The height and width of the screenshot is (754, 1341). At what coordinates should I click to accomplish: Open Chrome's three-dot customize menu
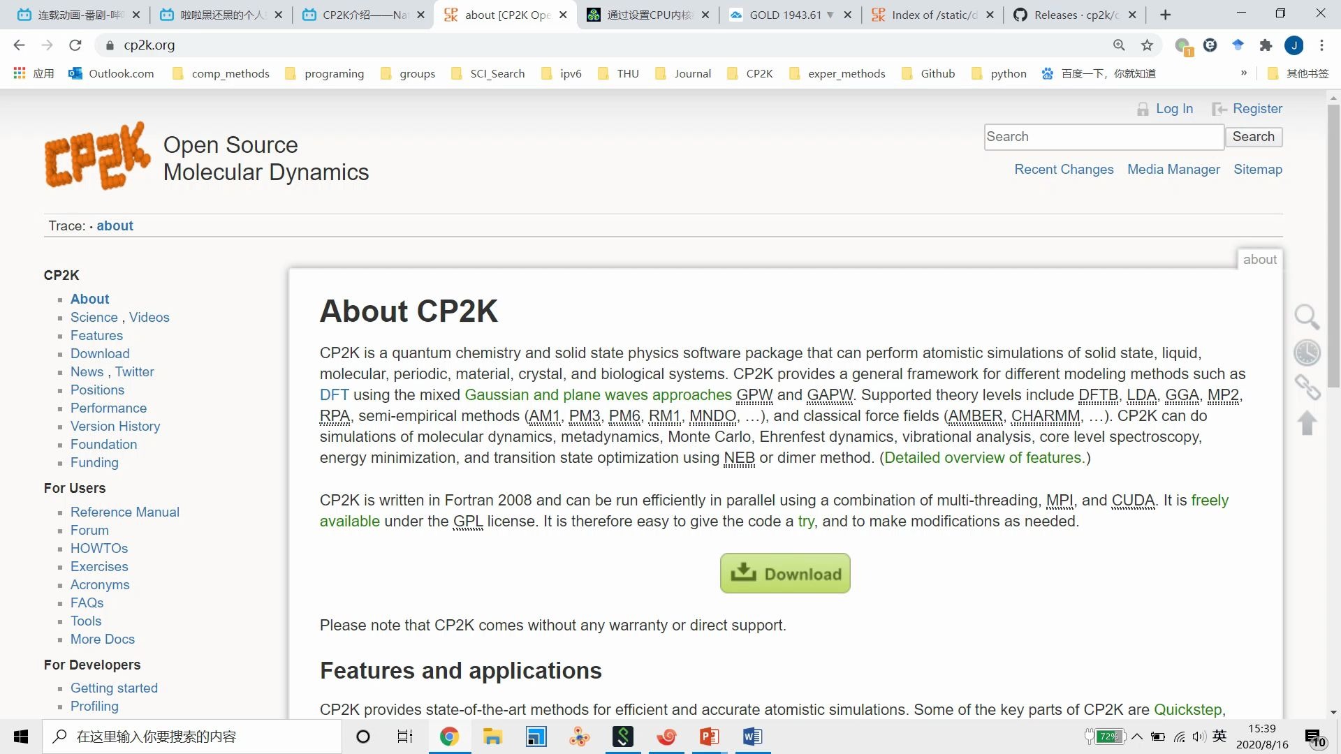pos(1321,45)
